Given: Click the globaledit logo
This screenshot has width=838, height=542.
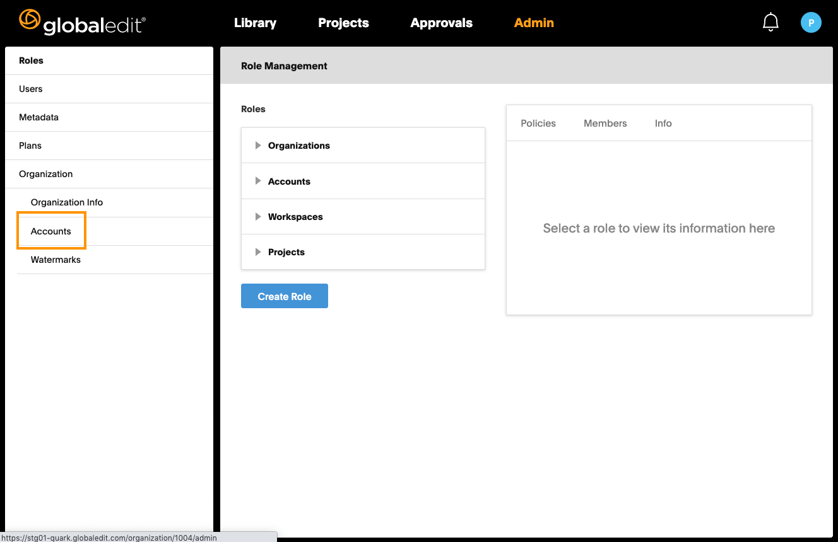Looking at the screenshot, I should coord(83,22).
